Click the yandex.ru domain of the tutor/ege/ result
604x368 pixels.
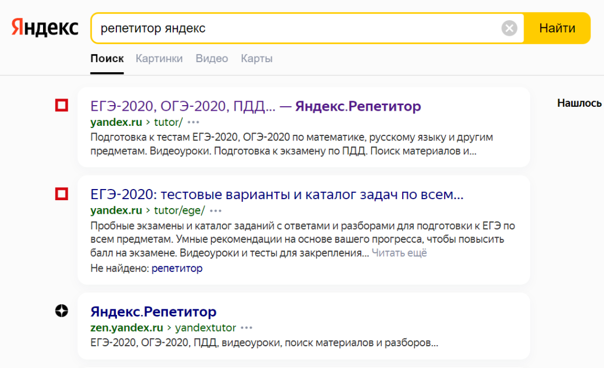[116, 210]
